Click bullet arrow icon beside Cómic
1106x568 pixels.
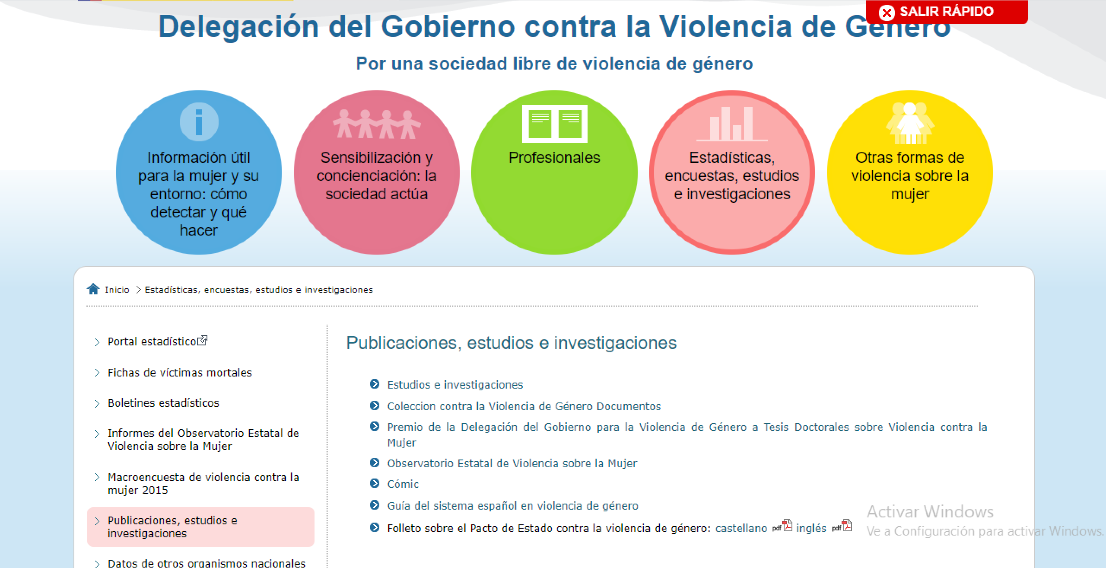(375, 483)
